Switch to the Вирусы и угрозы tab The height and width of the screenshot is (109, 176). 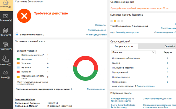(x=124, y=46)
